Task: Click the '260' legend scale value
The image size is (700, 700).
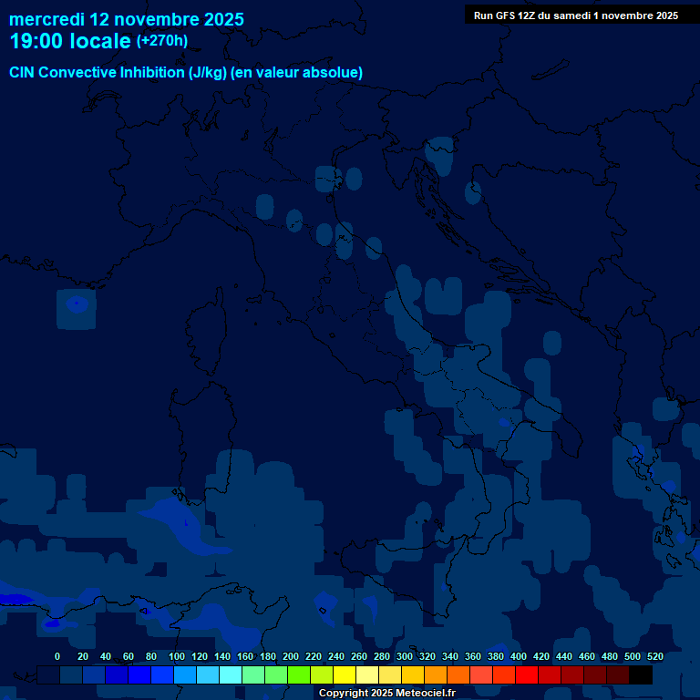Action: tap(359, 656)
